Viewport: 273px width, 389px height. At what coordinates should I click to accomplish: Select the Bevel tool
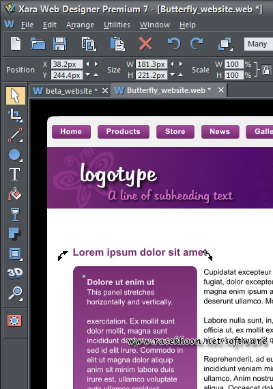click(16, 254)
